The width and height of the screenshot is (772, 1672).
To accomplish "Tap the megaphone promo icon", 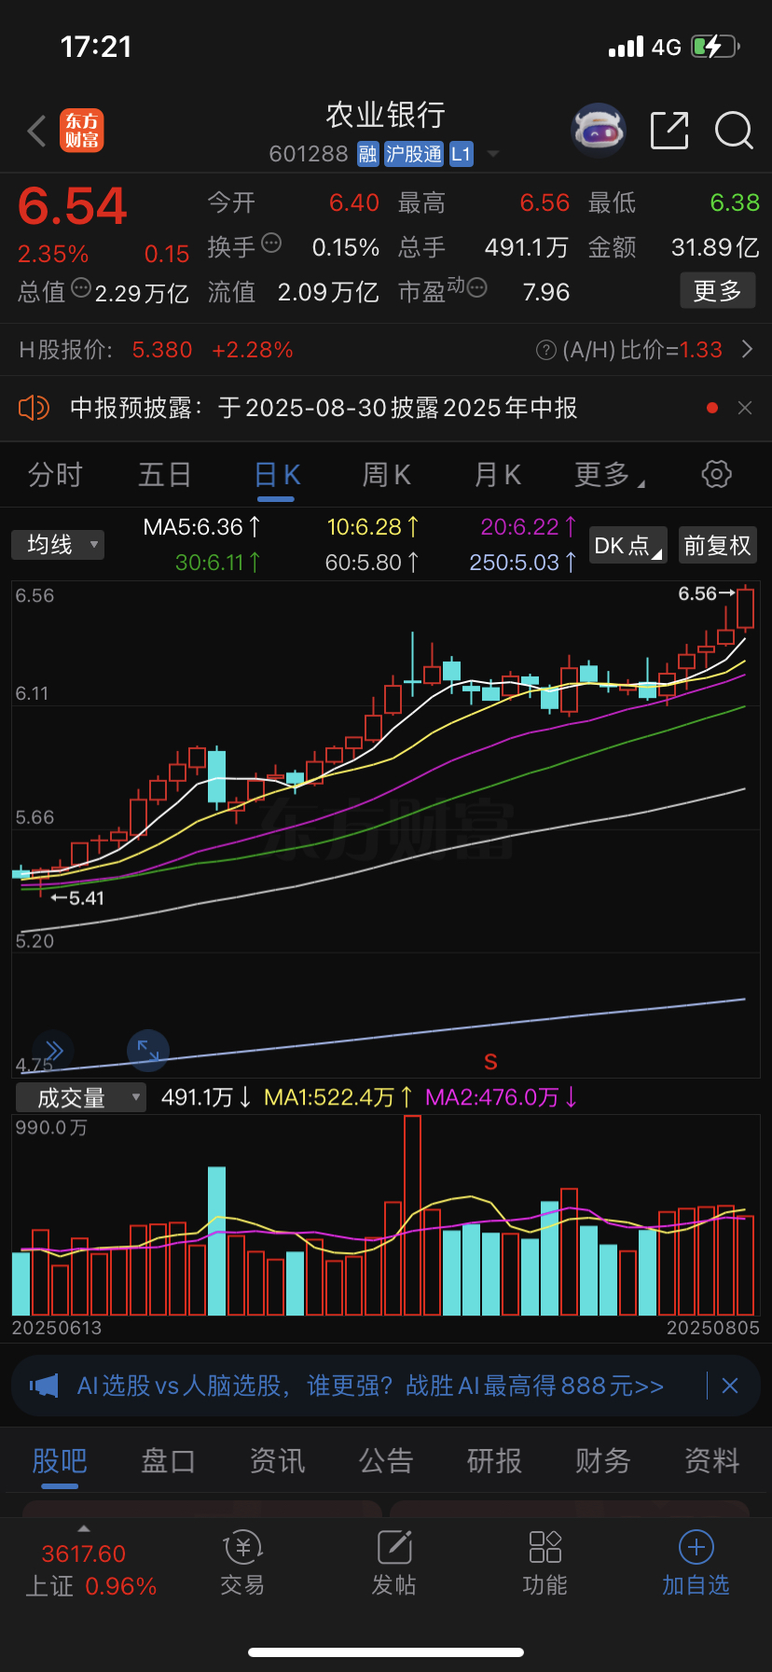I will [44, 1386].
